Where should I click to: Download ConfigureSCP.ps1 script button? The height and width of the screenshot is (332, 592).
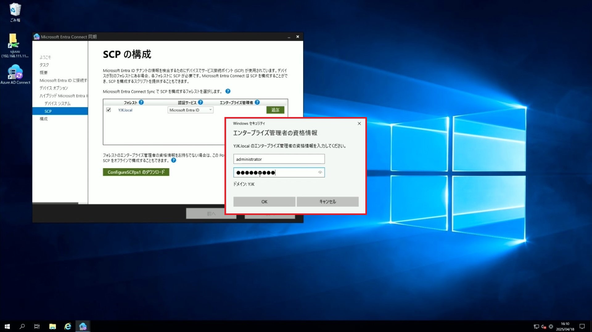[x=136, y=172]
